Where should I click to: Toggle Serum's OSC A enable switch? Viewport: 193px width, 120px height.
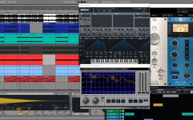(x=92, y=14)
